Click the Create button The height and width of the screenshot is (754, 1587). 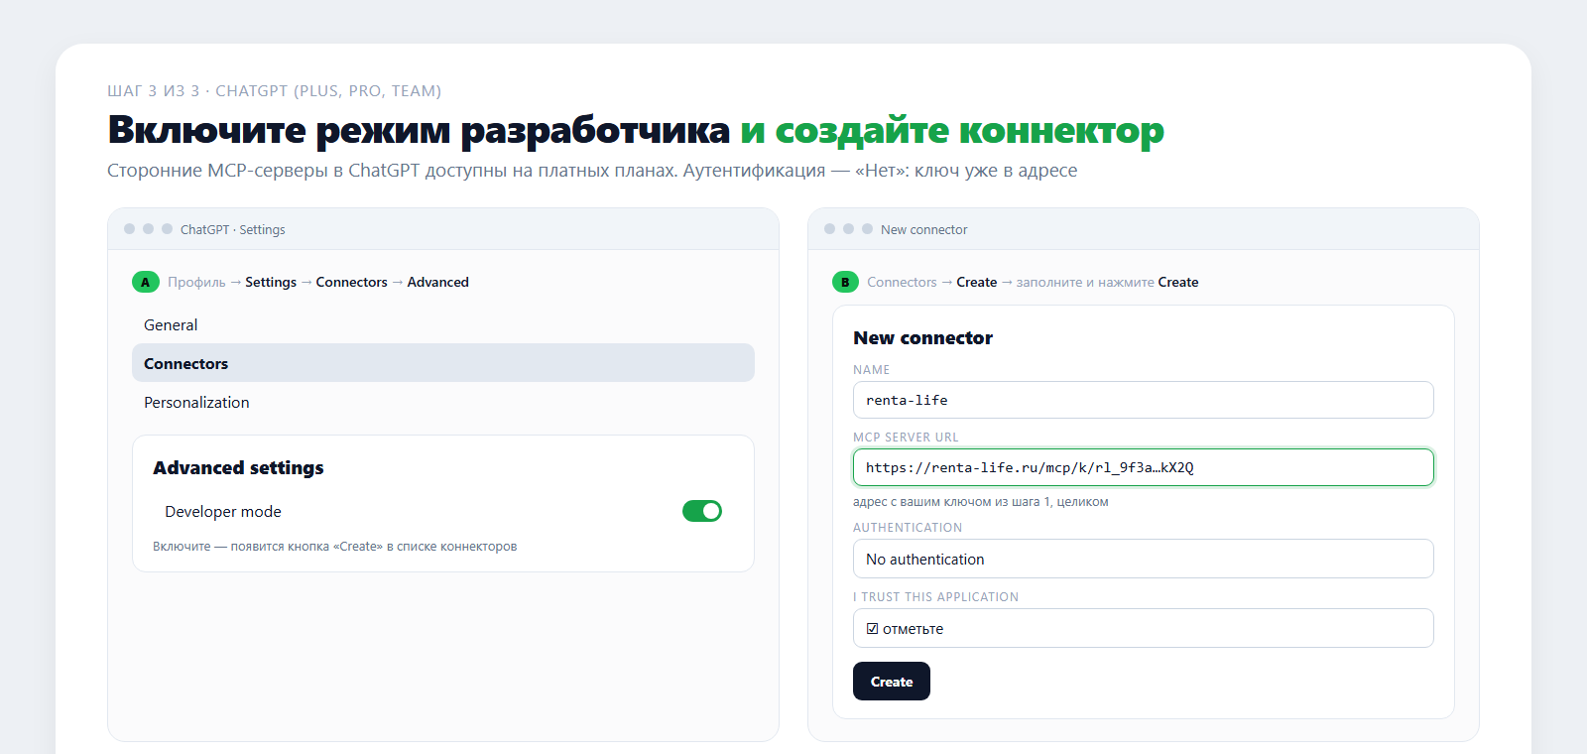click(892, 682)
